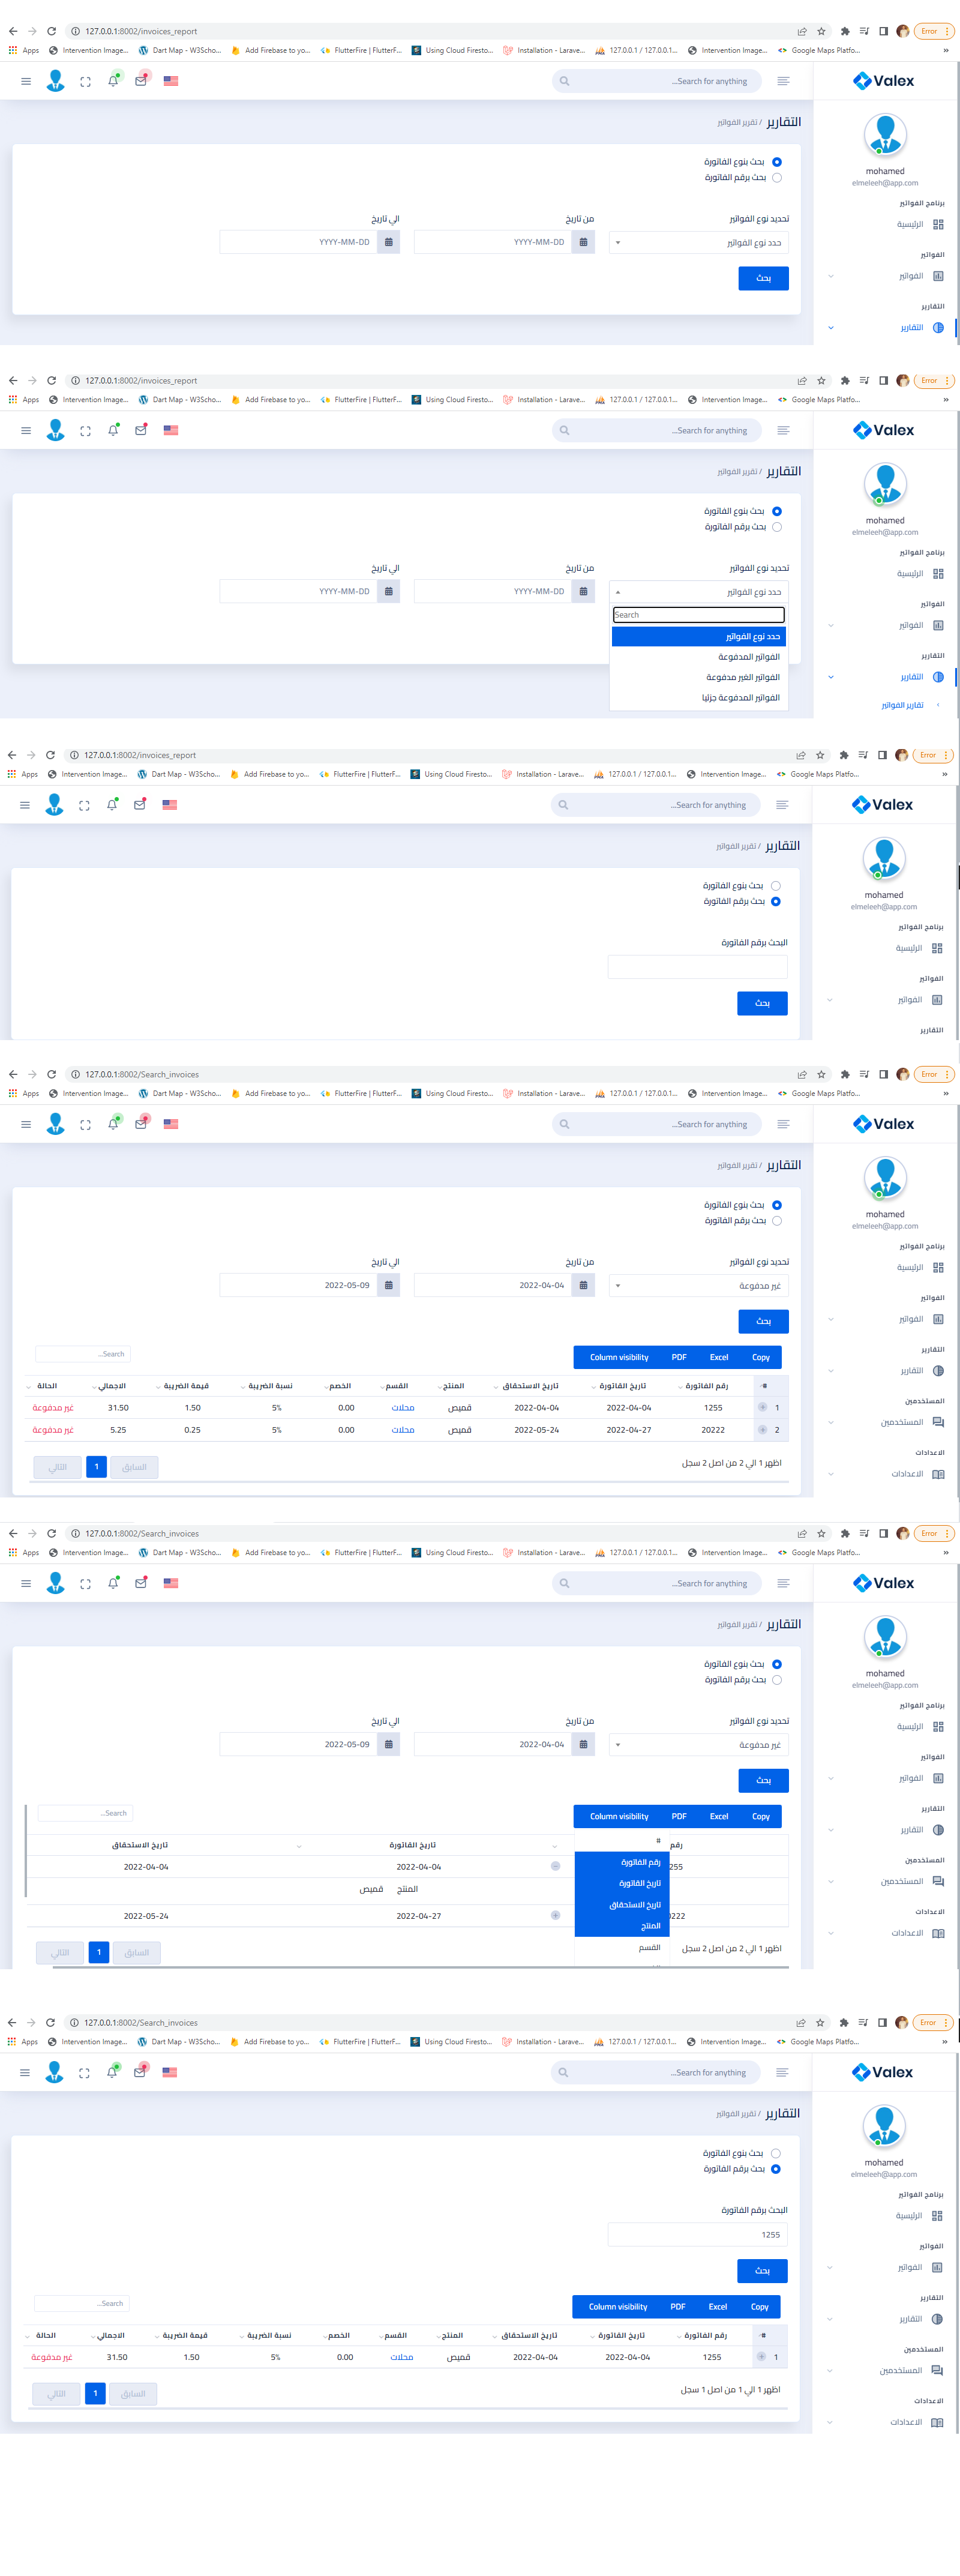Sort by 'رقم الفاتورة' header in two-row table
This screenshot has width=960, height=2576.
706,1386
